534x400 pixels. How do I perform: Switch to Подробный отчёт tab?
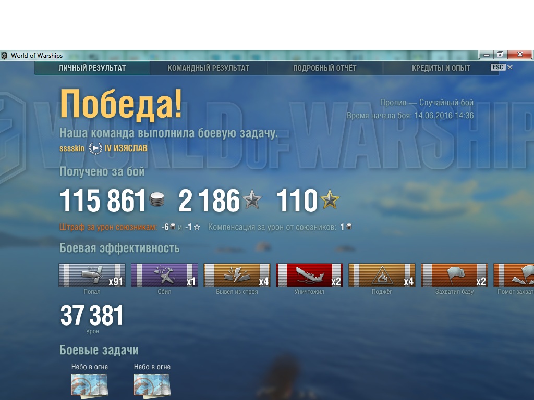pyautogui.click(x=324, y=68)
